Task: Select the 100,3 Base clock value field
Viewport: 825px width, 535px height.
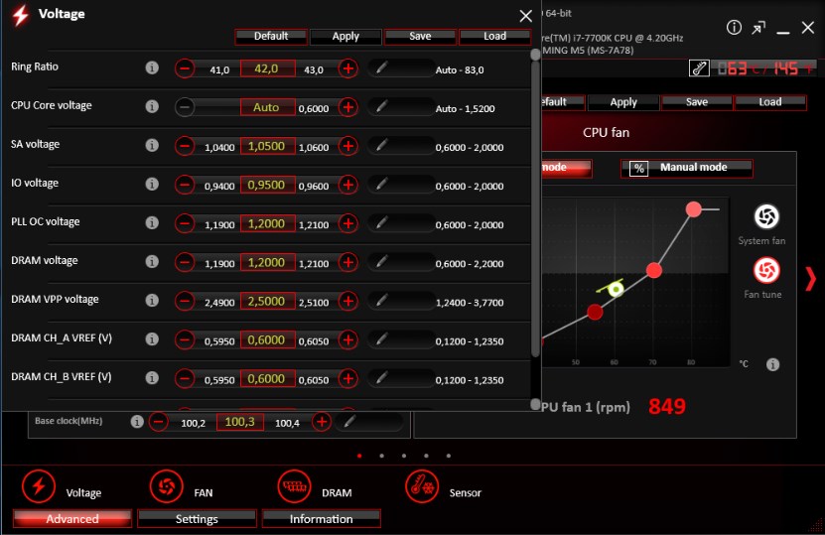Action: pyautogui.click(x=240, y=422)
